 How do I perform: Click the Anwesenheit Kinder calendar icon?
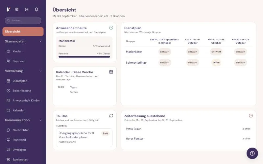tap(9, 100)
